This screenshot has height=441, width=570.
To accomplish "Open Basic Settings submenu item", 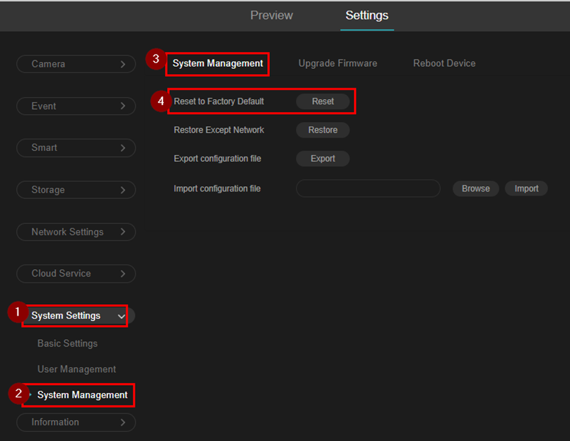I will click(x=67, y=343).
